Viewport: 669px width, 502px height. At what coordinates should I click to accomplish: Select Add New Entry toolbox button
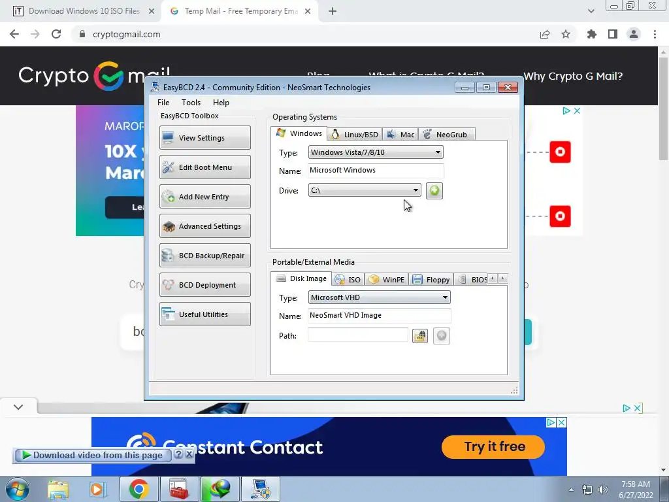coord(204,196)
